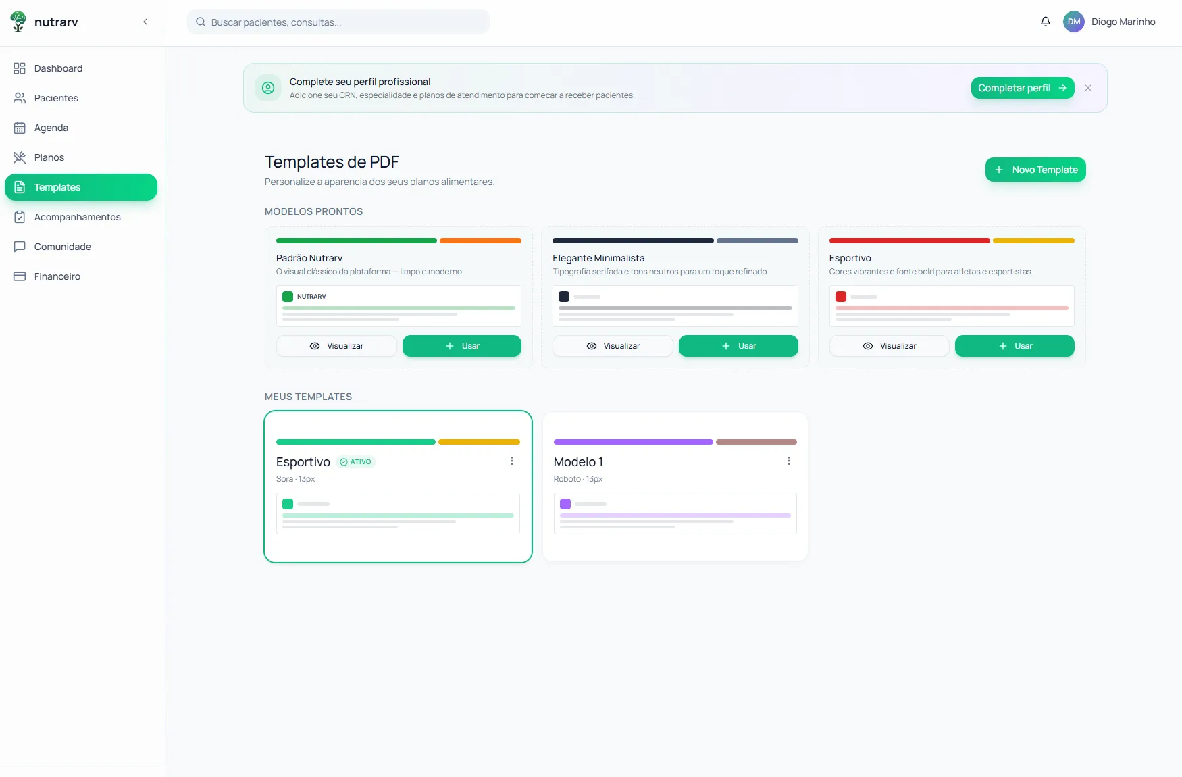Switch to the Templates section
This screenshot has height=777, width=1182.
[x=81, y=187]
